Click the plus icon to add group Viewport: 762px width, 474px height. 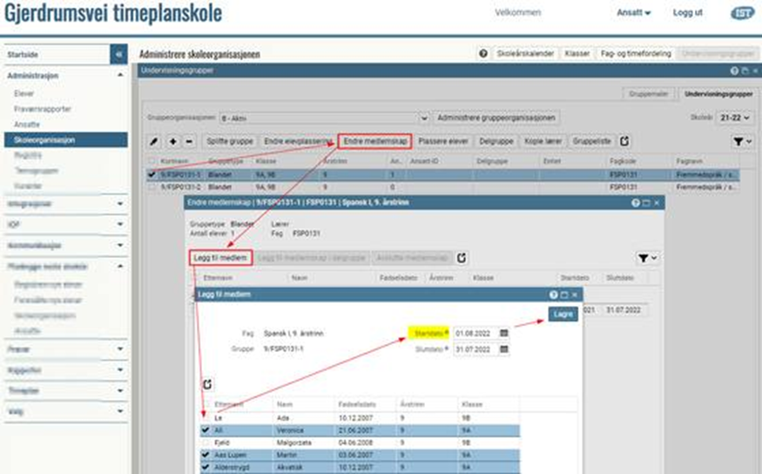click(173, 141)
